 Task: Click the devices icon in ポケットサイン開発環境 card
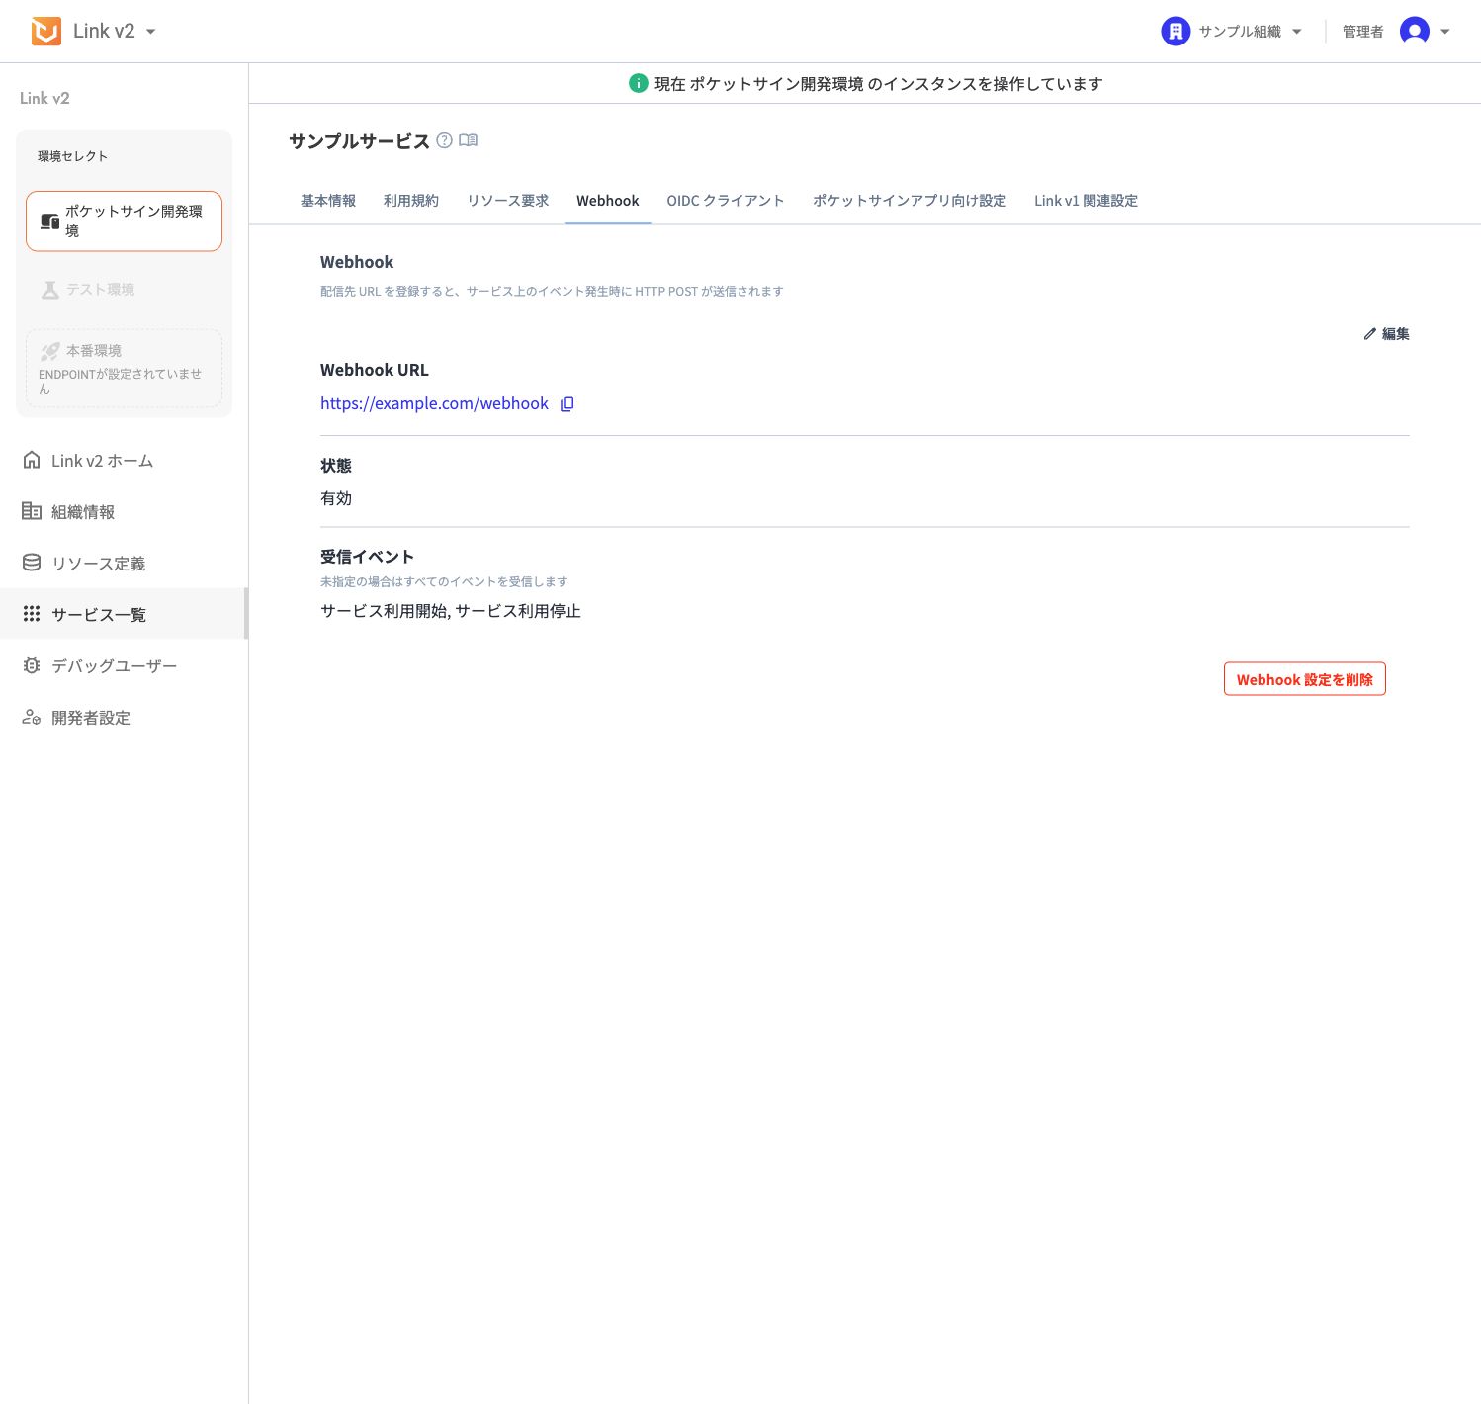(49, 221)
